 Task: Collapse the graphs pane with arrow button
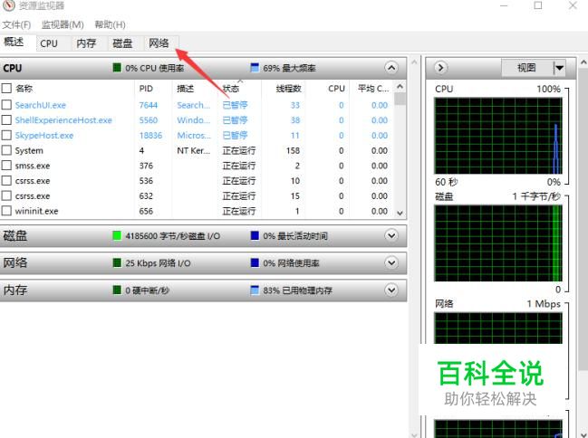pos(440,68)
